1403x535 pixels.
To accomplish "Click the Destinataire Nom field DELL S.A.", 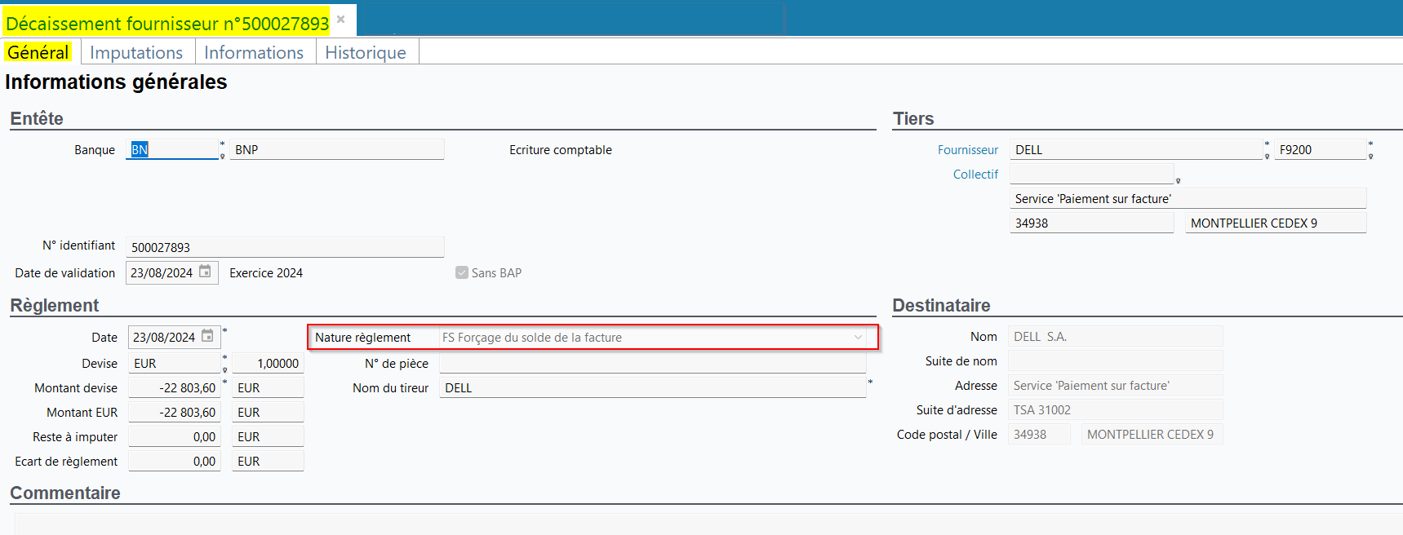I will 1116,336.
